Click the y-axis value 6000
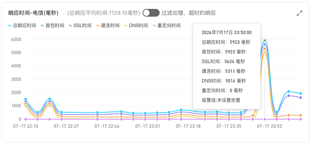 pyautogui.click(x=17, y=39)
